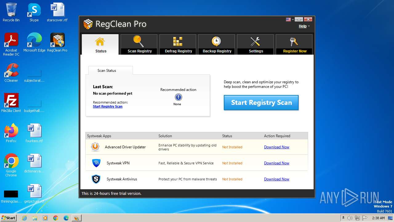Click the RegClean Pro cube logo
The width and height of the screenshot is (394, 222).
(88, 24)
